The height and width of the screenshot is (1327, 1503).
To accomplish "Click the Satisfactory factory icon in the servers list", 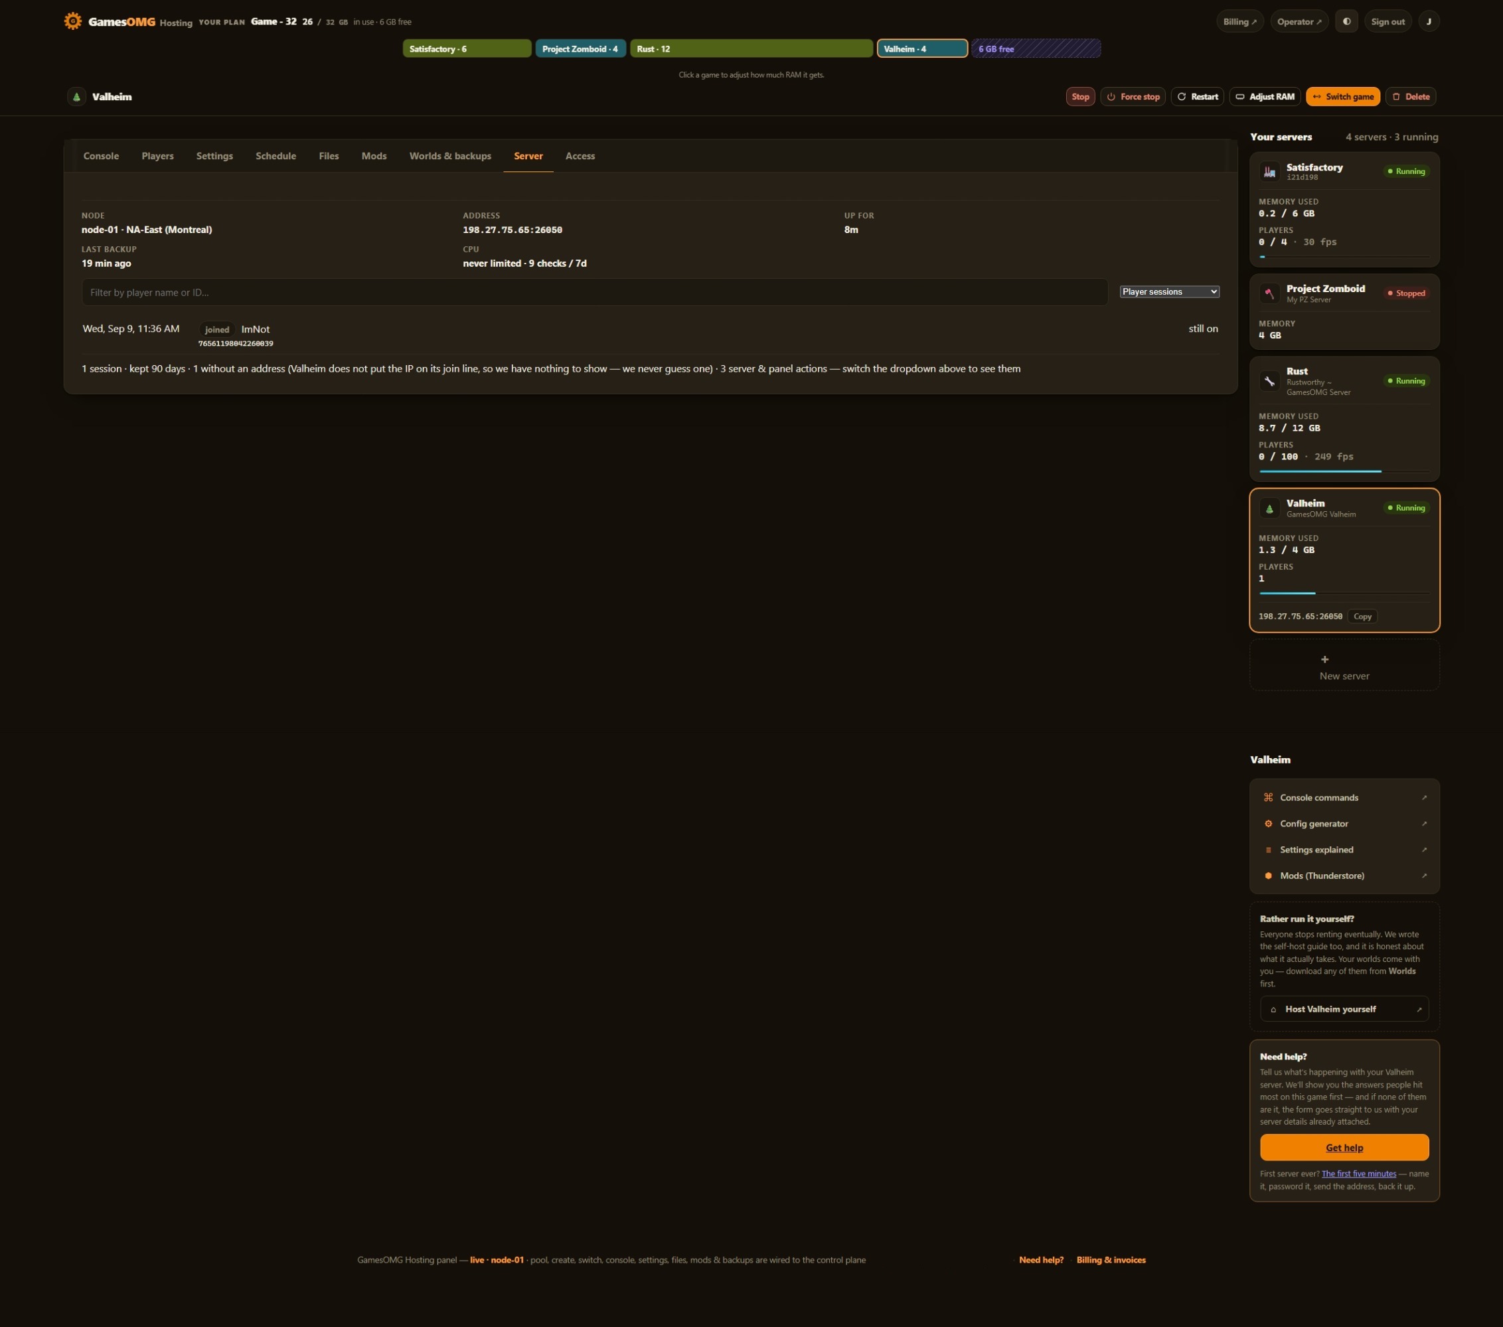I will [x=1269, y=171].
